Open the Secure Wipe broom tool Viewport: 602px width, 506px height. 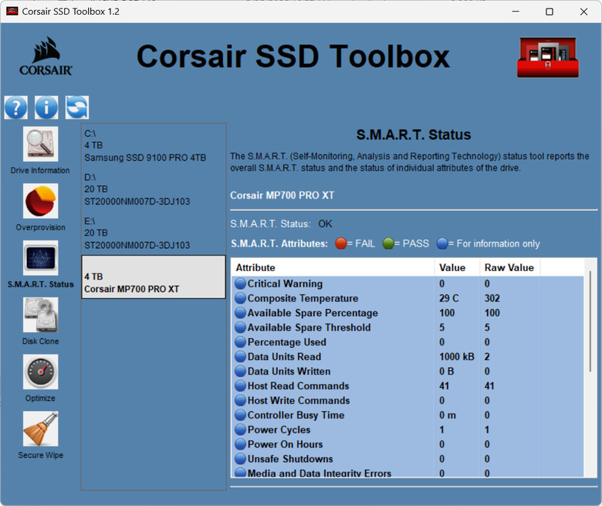[x=40, y=429]
